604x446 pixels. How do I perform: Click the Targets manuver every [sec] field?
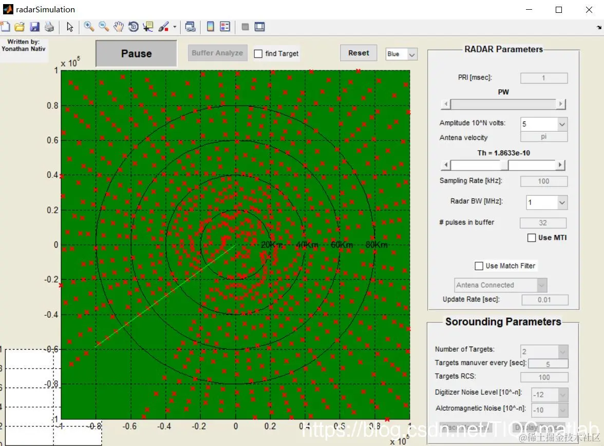point(548,364)
